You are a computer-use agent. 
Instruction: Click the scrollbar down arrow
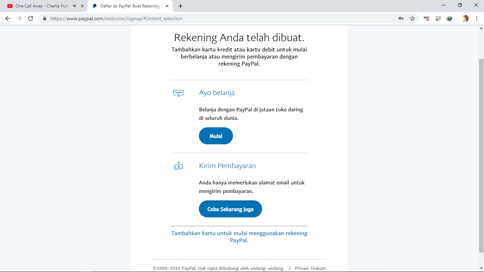(x=481, y=269)
